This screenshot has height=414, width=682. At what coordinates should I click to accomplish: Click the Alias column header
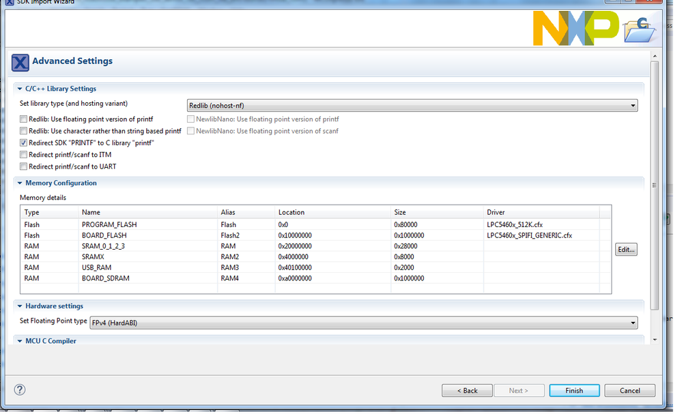pyautogui.click(x=246, y=212)
